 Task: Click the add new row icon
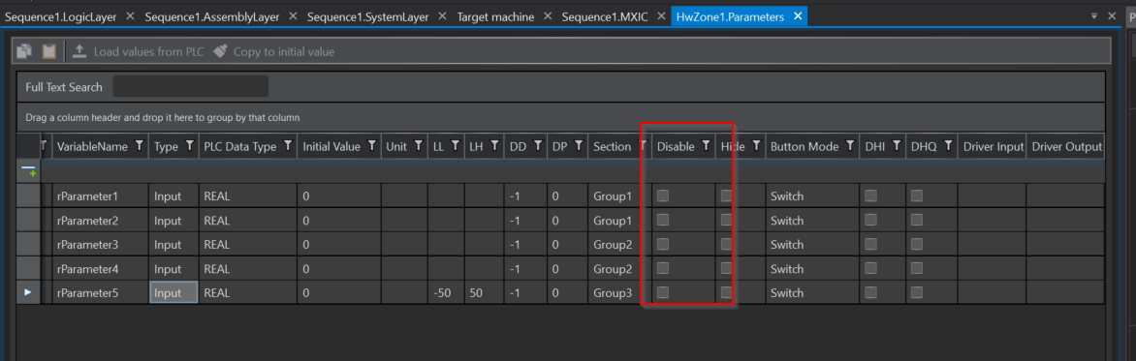point(28,171)
